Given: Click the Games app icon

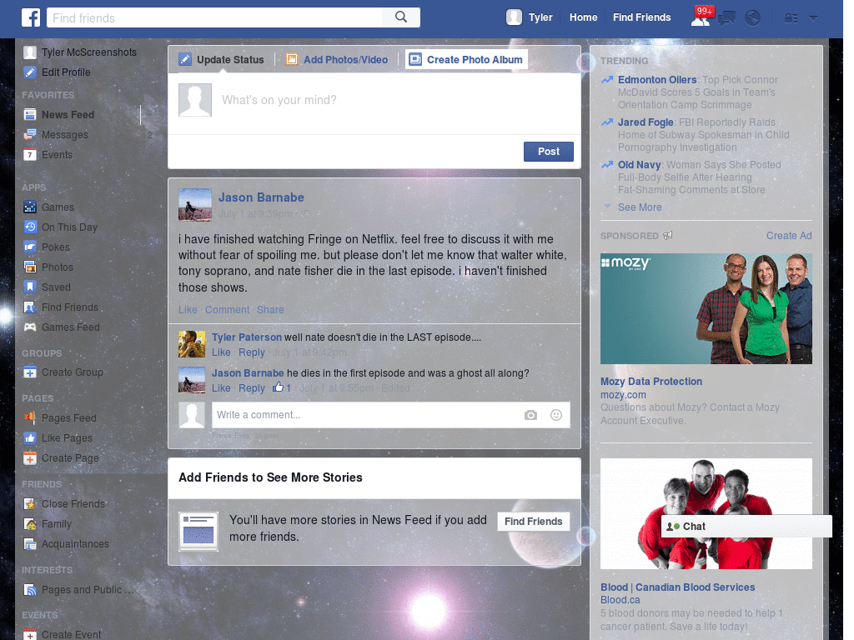Looking at the screenshot, I should [30, 207].
